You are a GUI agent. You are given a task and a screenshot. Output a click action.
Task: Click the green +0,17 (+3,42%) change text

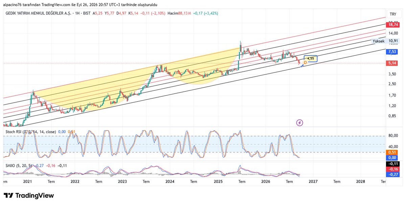pyautogui.click(x=206, y=13)
